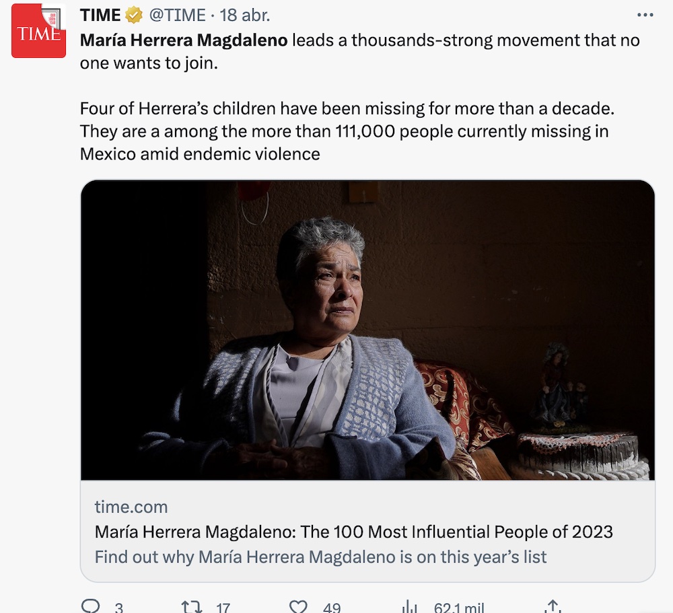Screen dimensions: 673x613
Task: Reply to the TIME tweet
Action: [x=91, y=606]
